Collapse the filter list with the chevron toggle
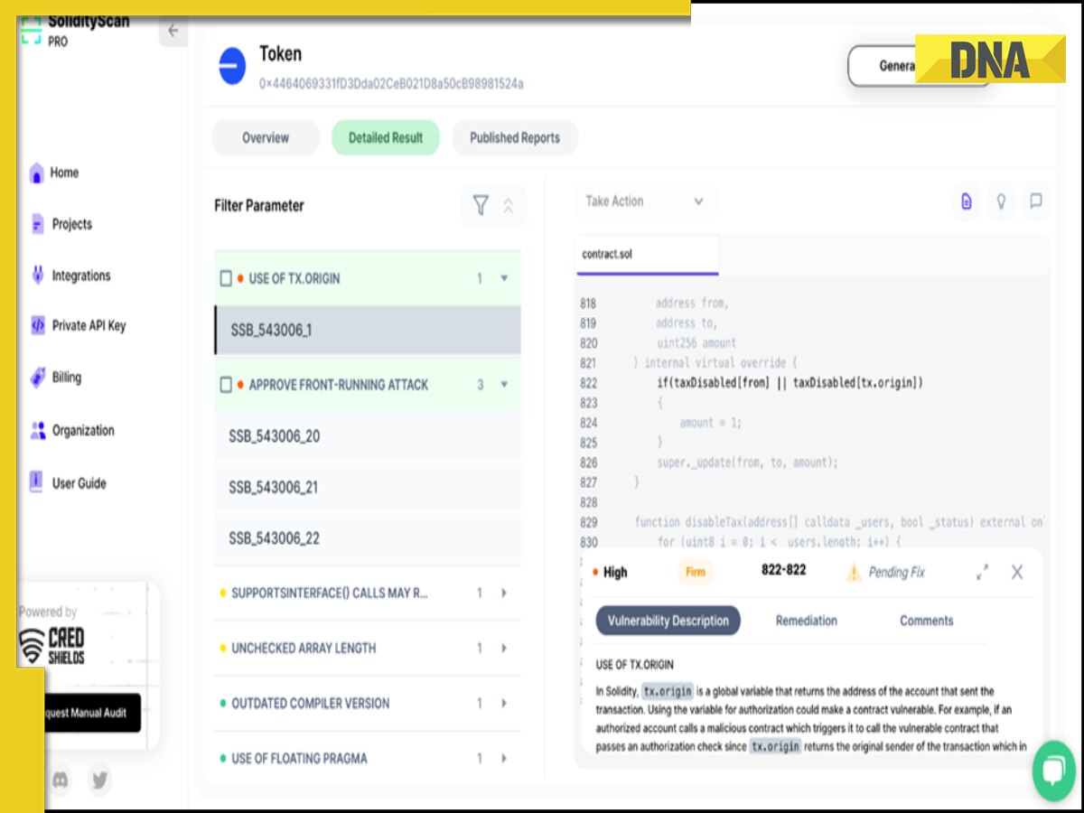 point(509,206)
